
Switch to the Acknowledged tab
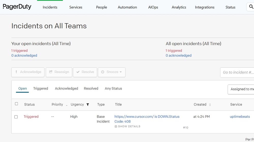[66, 88]
